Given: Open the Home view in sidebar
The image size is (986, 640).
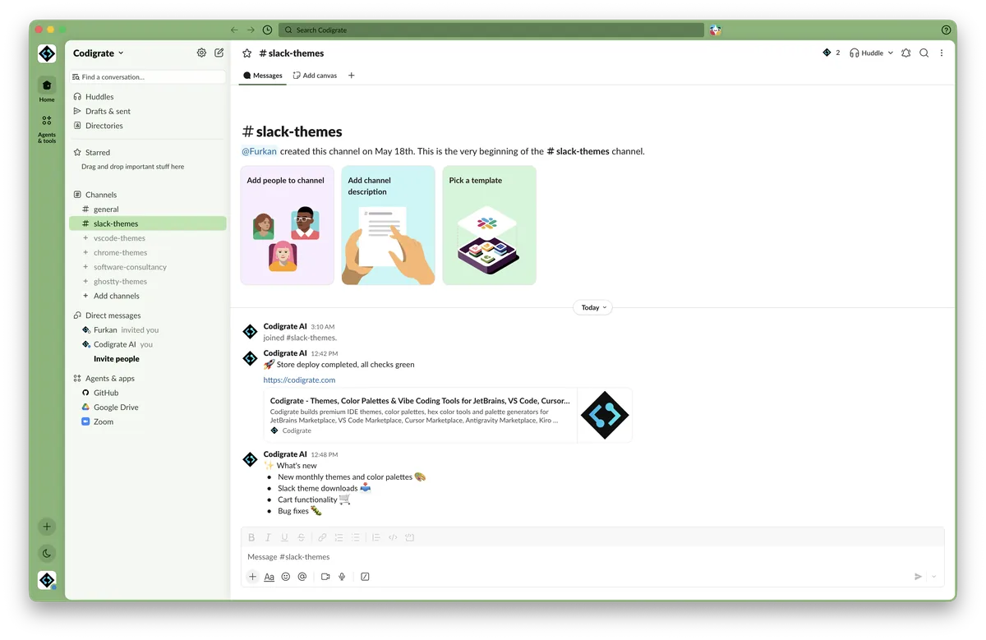Looking at the screenshot, I should coord(47,90).
